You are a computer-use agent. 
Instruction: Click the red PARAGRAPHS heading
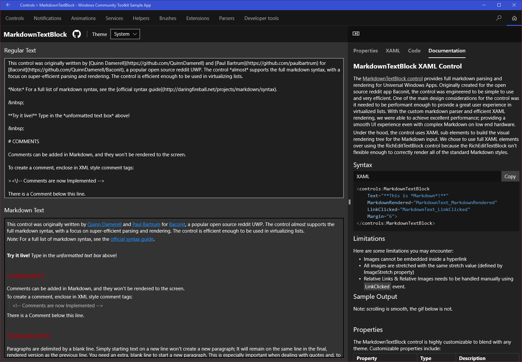tap(29, 336)
